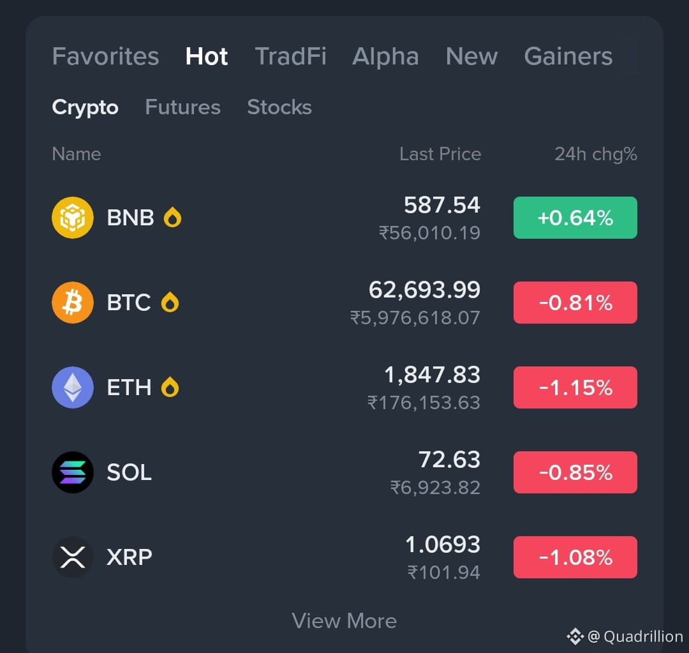The height and width of the screenshot is (653, 689).
Task: Open the Solana logo icon
Action: (x=73, y=472)
